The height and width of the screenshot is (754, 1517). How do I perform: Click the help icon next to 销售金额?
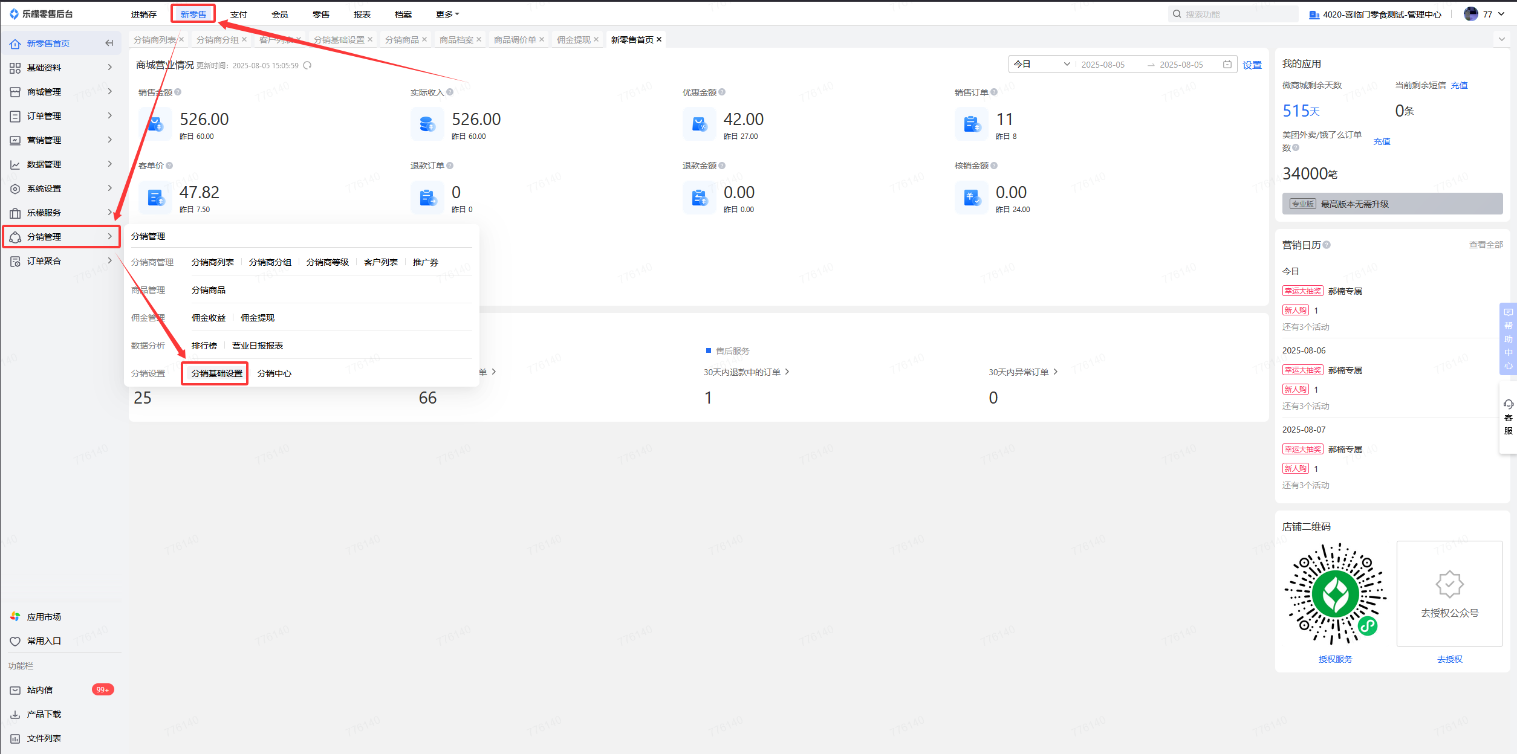(x=178, y=92)
